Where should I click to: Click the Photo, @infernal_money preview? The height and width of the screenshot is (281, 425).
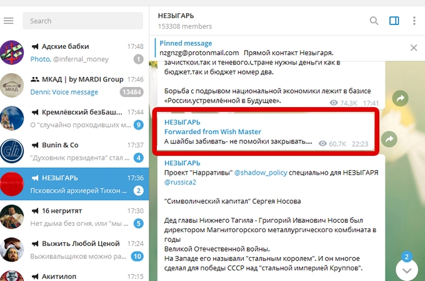point(69,59)
